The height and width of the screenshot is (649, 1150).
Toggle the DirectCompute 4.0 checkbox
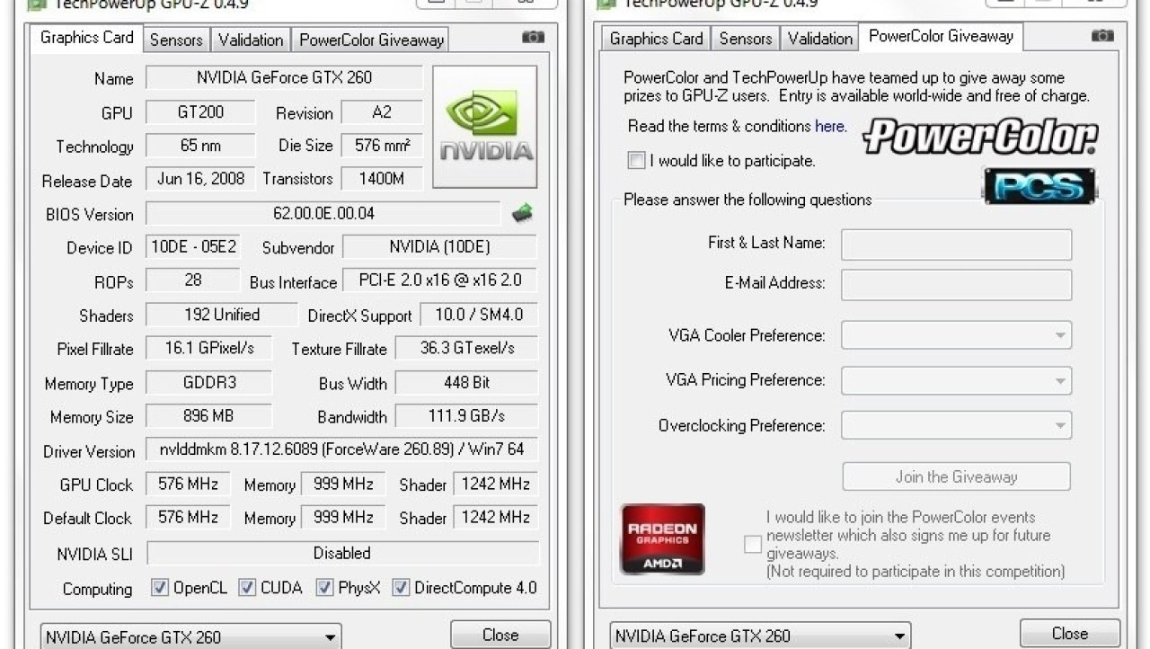[x=401, y=588]
